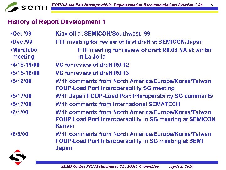
Task: Click the line ending 'SG meeting at SEMI'
Action: coord(129,141)
